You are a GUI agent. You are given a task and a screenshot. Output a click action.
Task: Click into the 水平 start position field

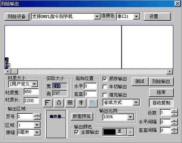pos(90,86)
